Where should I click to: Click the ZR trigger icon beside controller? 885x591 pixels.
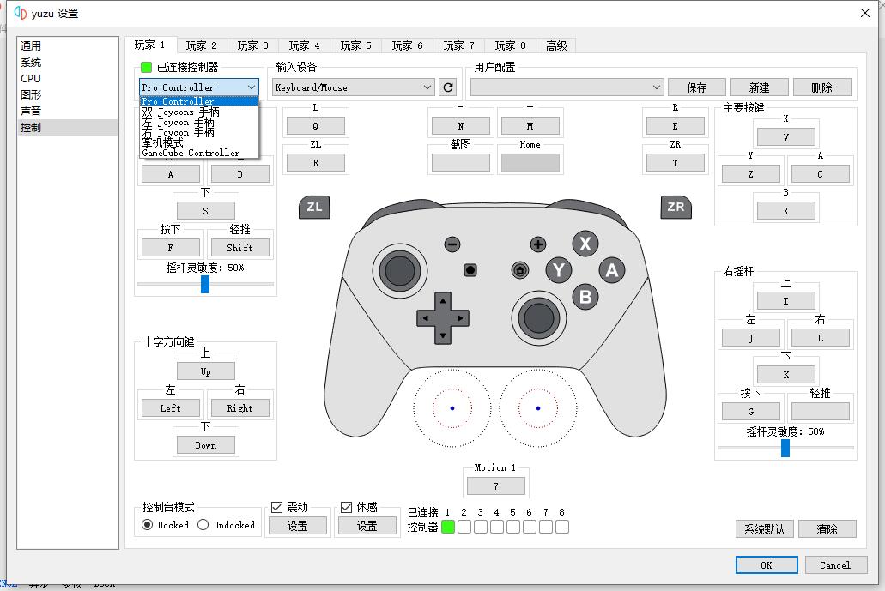676,207
